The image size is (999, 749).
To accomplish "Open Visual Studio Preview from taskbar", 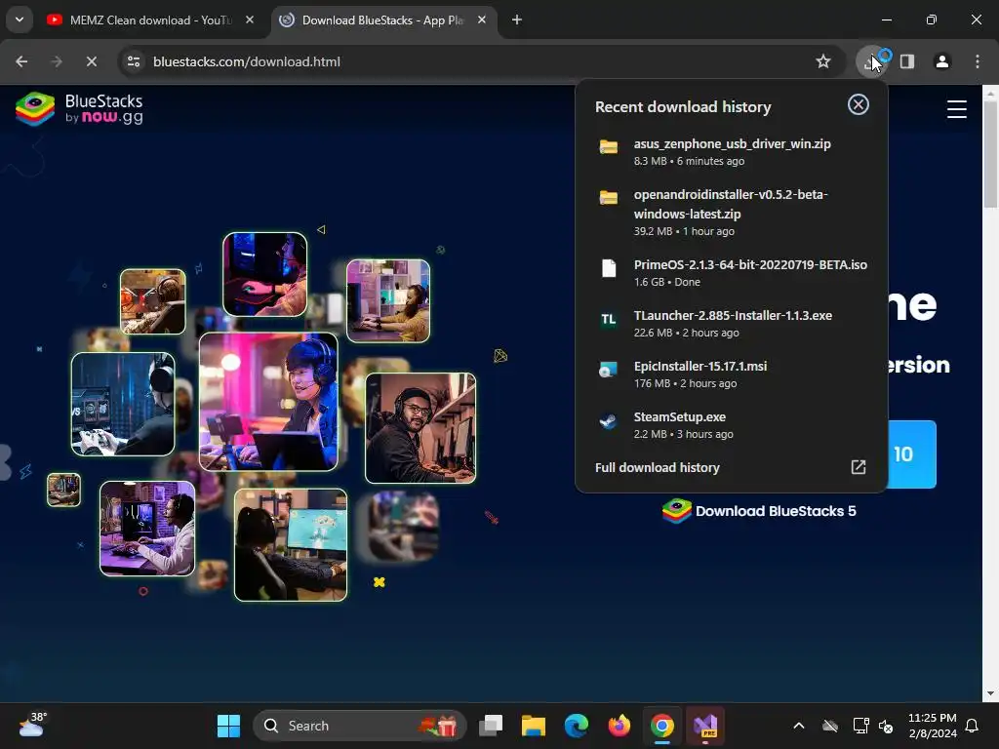I will tap(705, 726).
